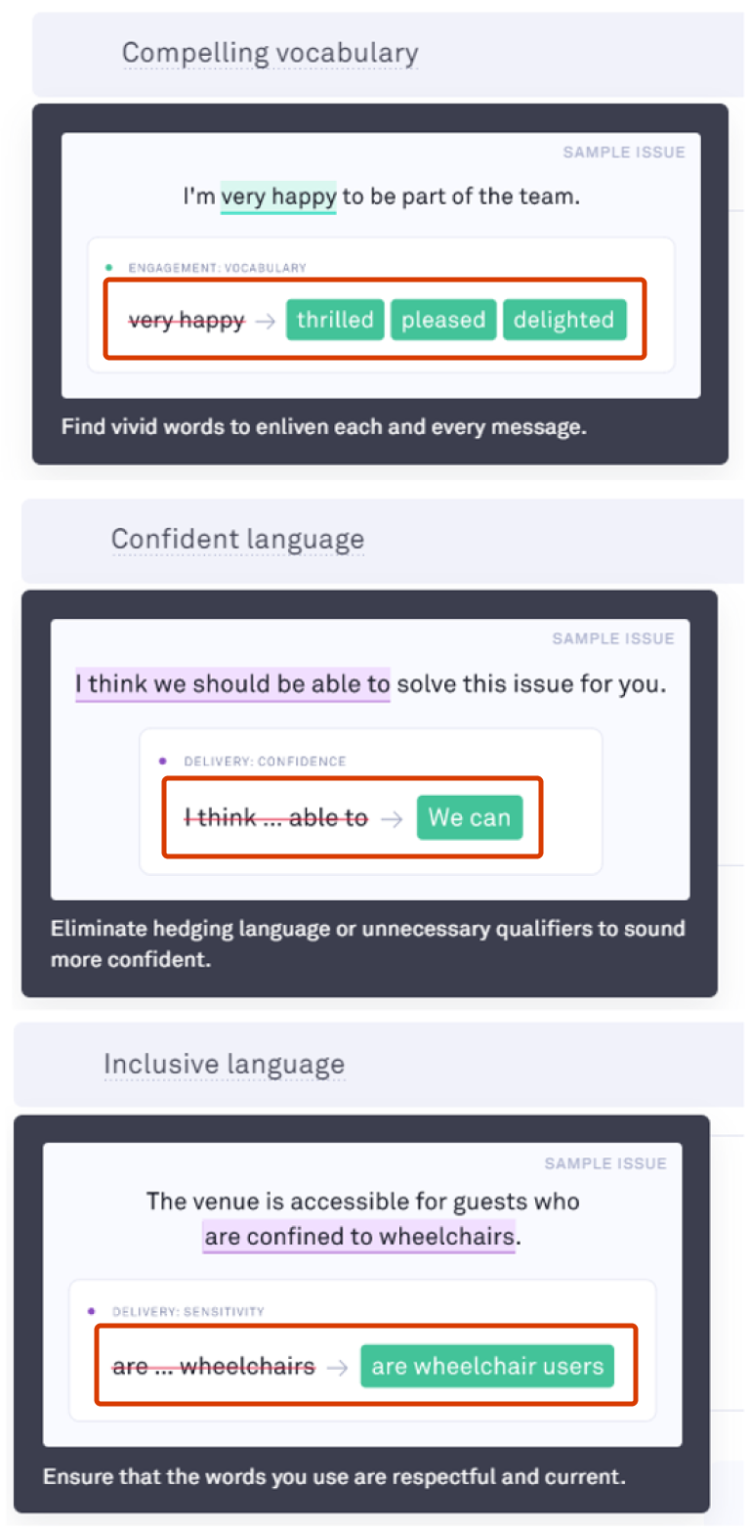Viewport: 750px width, 1531px height.
Task: Click the struck-through 'are ... wheelchairs' text
Action: coord(214,1366)
